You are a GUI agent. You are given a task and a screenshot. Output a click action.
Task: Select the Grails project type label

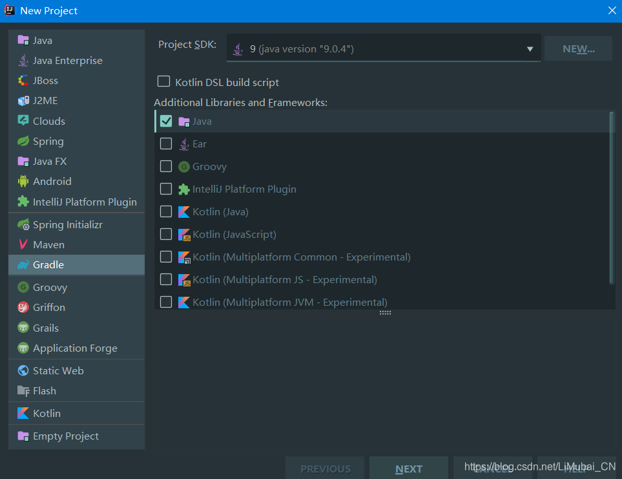tap(46, 328)
